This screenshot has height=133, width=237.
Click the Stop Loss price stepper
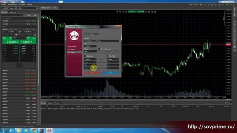[x=96, y=59]
